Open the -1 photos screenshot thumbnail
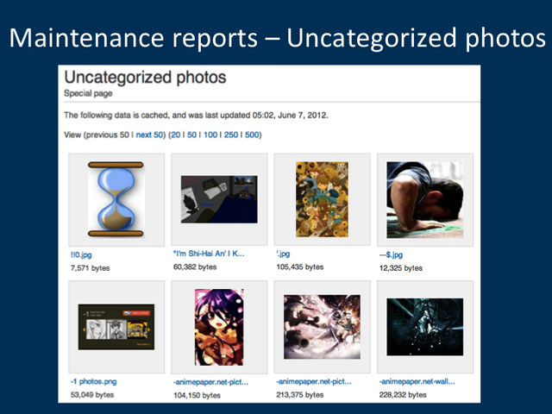Screen dimensions: 552x414 tap(116, 327)
